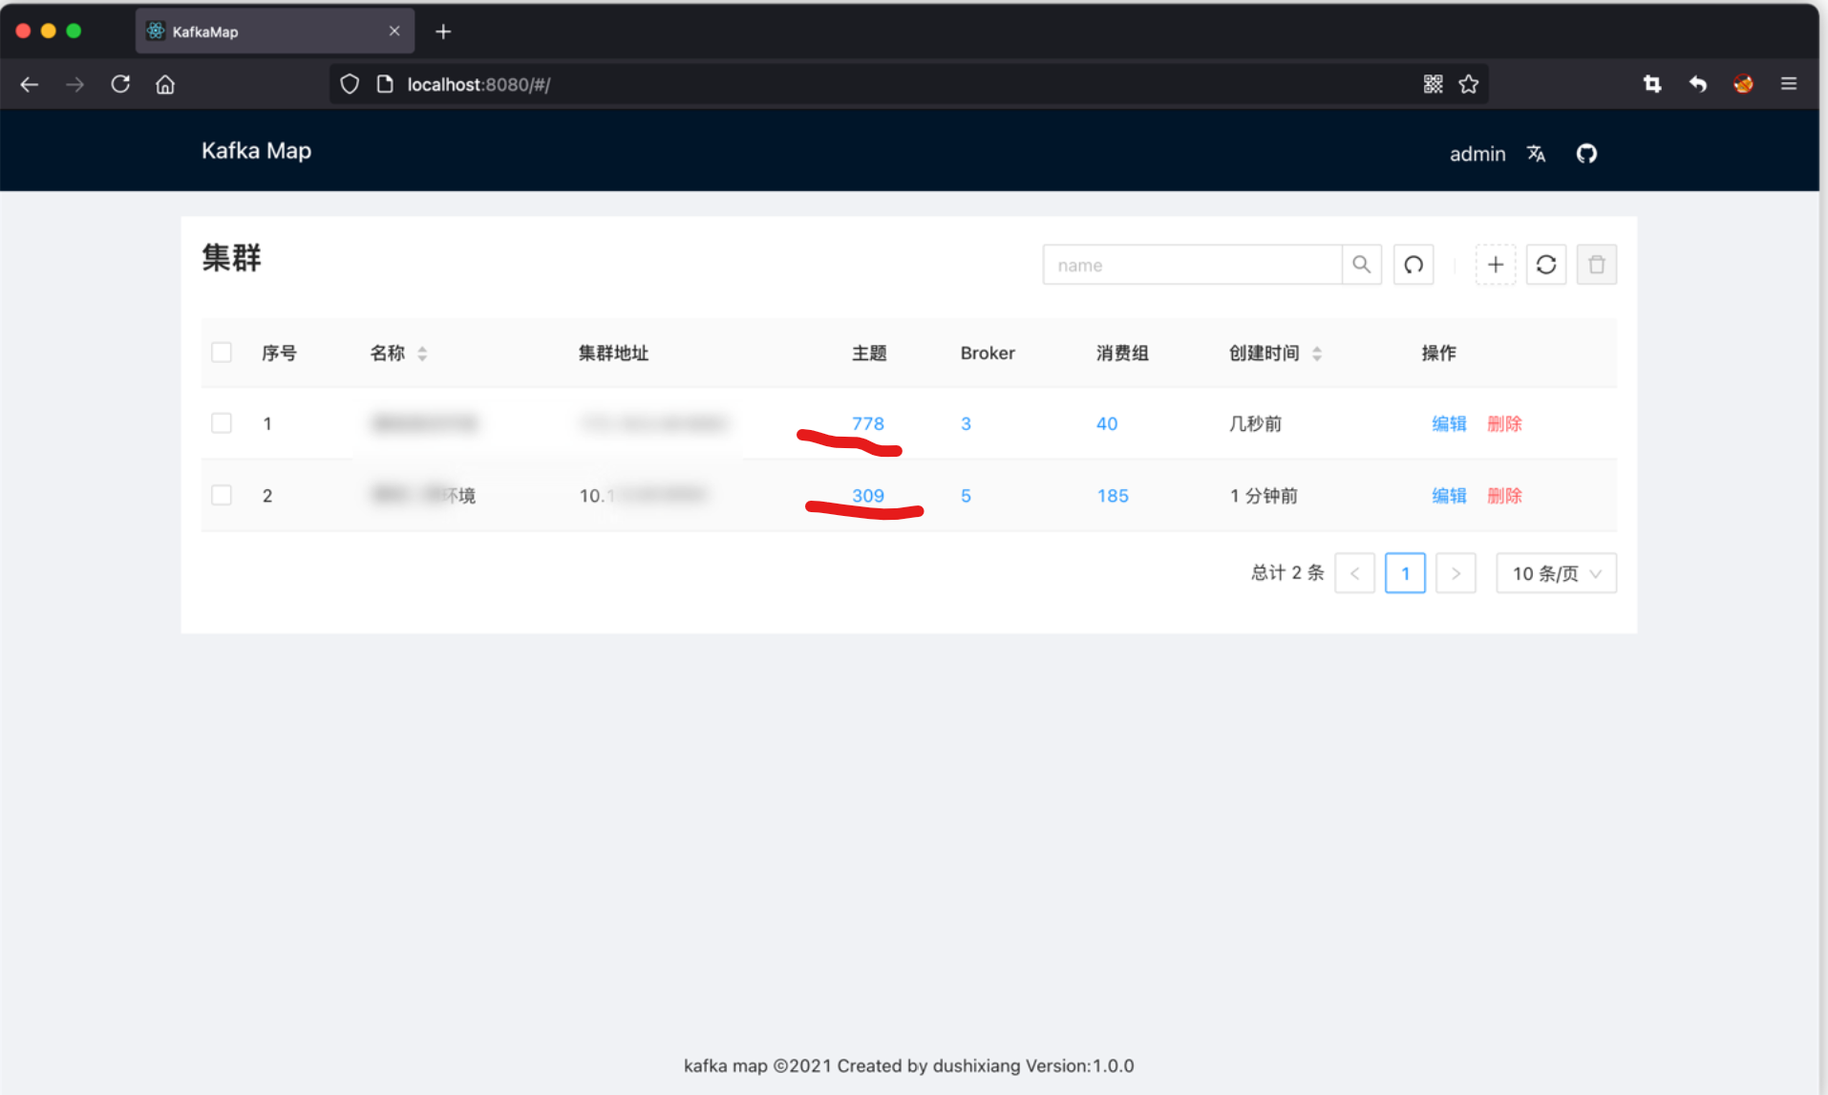
Task: Click the QR code icon in address bar
Action: coord(1433,84)
